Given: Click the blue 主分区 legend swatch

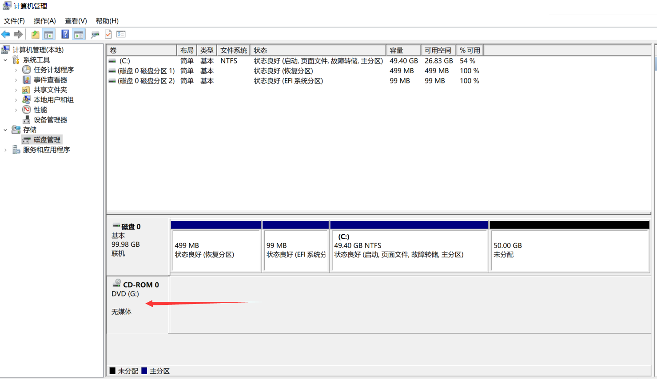Looking at the screenshot, I should coord(144,371).
